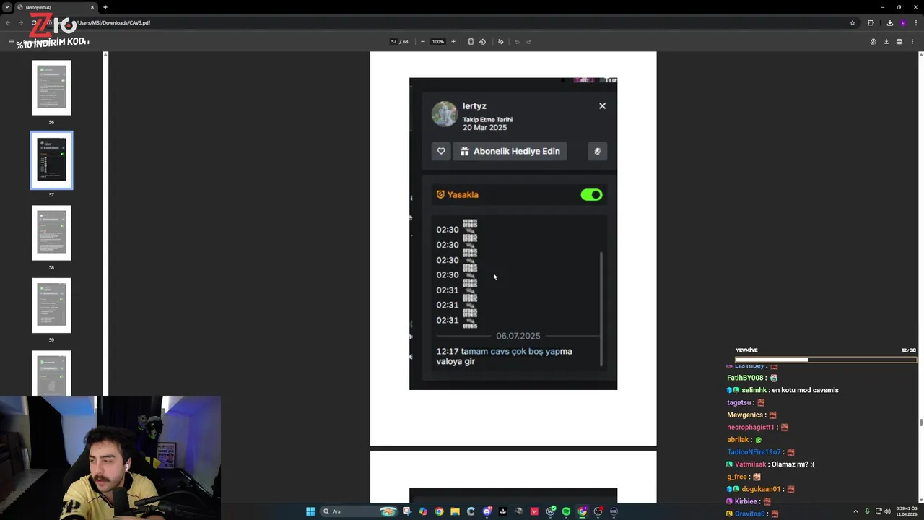Image resolution: width=924 pixels, height=520 pixels.
Task: Open page 56 thumbnail
Action: (x=51, y=87)
